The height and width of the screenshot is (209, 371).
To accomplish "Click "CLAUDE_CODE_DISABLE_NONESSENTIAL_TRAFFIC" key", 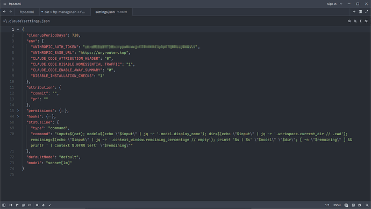I will 76,64.
